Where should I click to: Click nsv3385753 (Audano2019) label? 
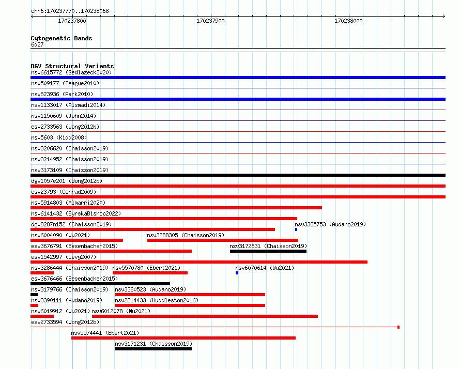[330, 224]
